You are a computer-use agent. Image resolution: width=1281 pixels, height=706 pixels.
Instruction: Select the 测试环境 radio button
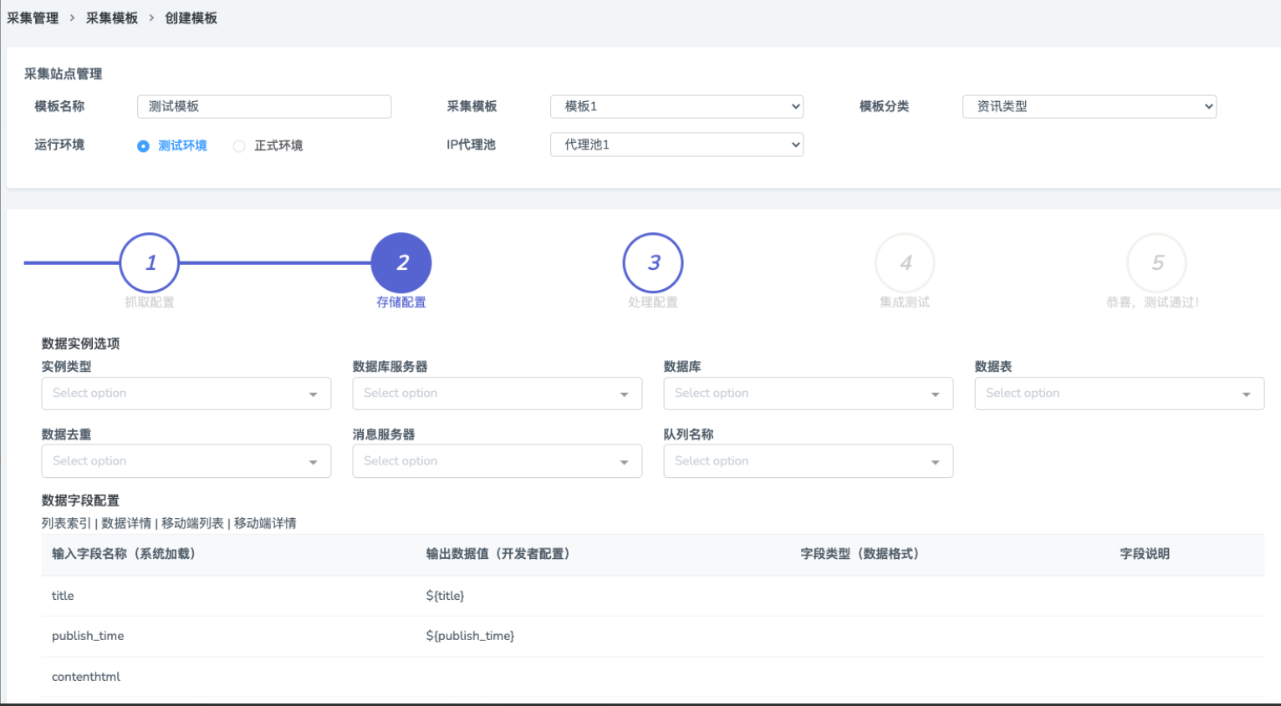[143, 146]
